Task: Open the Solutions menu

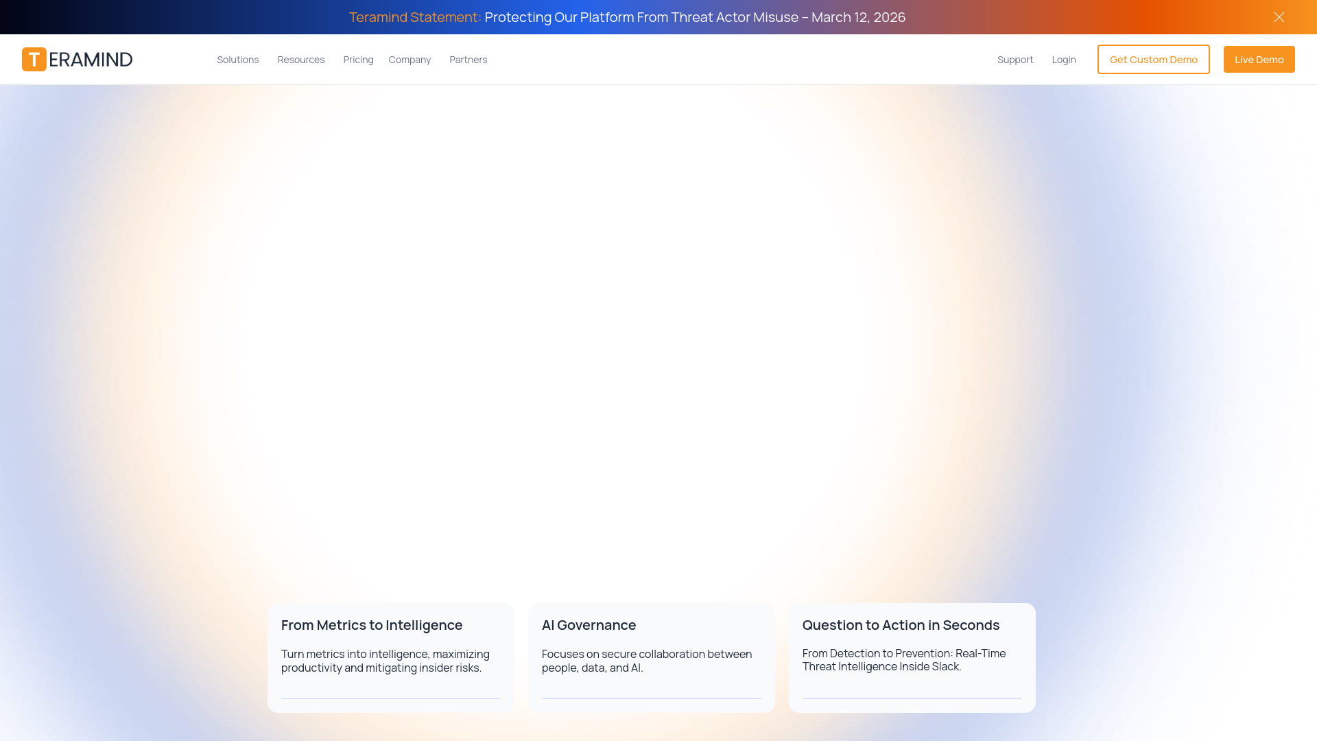Action: click(x=238, y=60)
